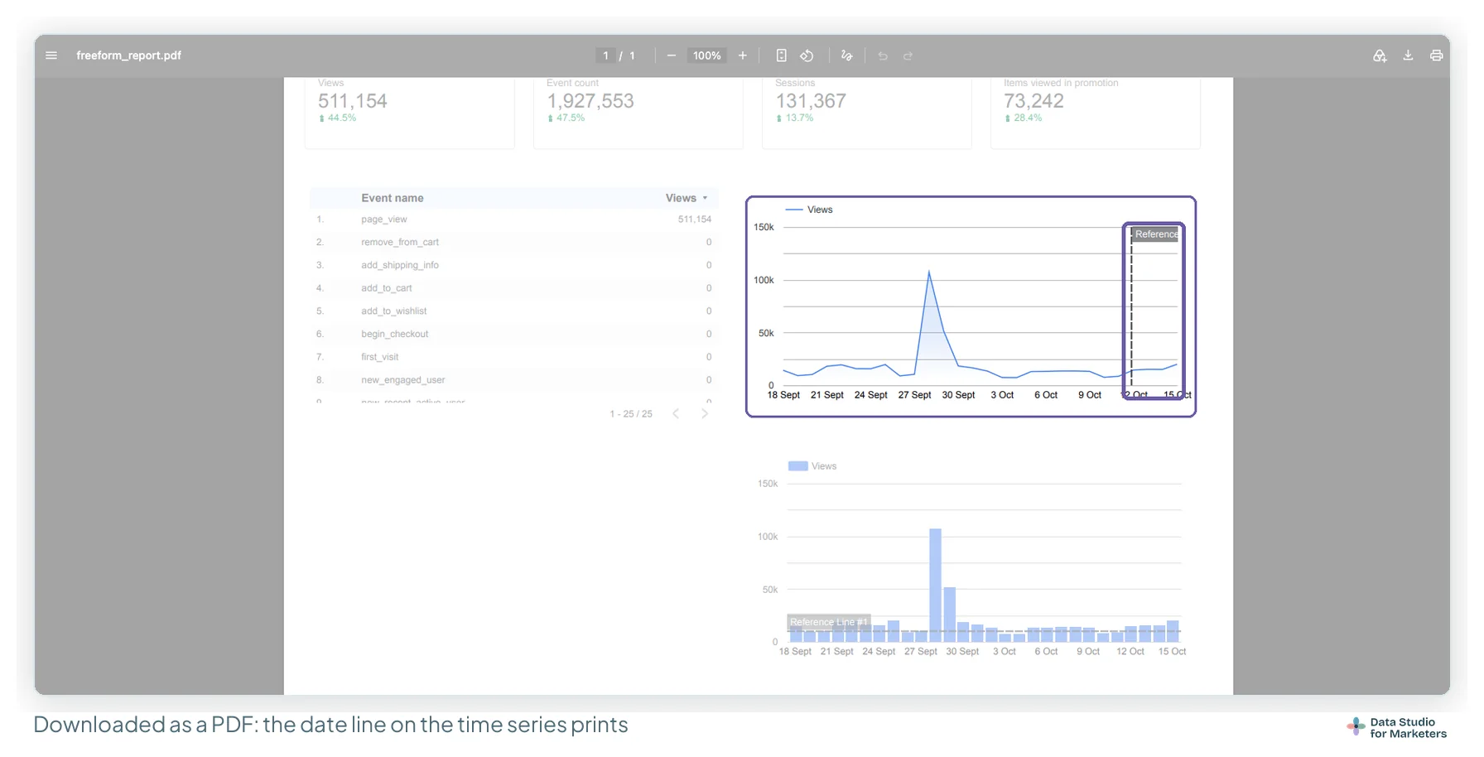Print the PDF document

tap(1436, 55)
